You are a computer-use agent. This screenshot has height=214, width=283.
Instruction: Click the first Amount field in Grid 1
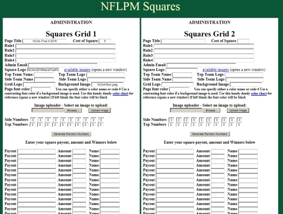(x=79, y=152)
